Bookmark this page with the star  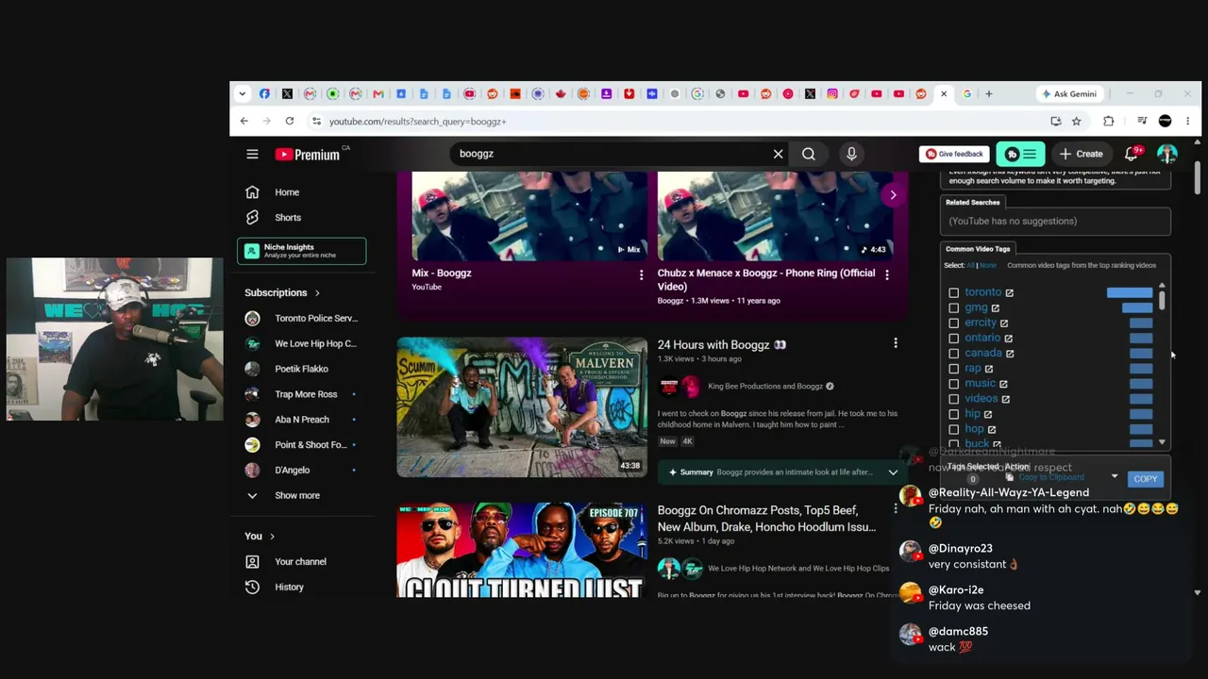coord(1076,121)
